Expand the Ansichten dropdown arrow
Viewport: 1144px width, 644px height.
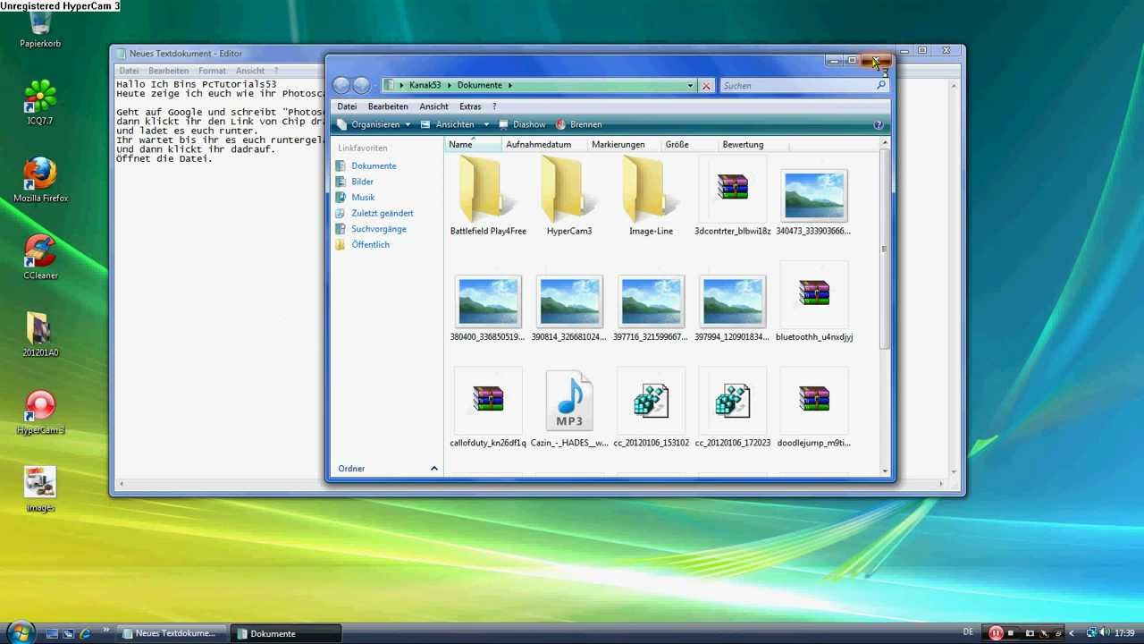coord(486,124)
